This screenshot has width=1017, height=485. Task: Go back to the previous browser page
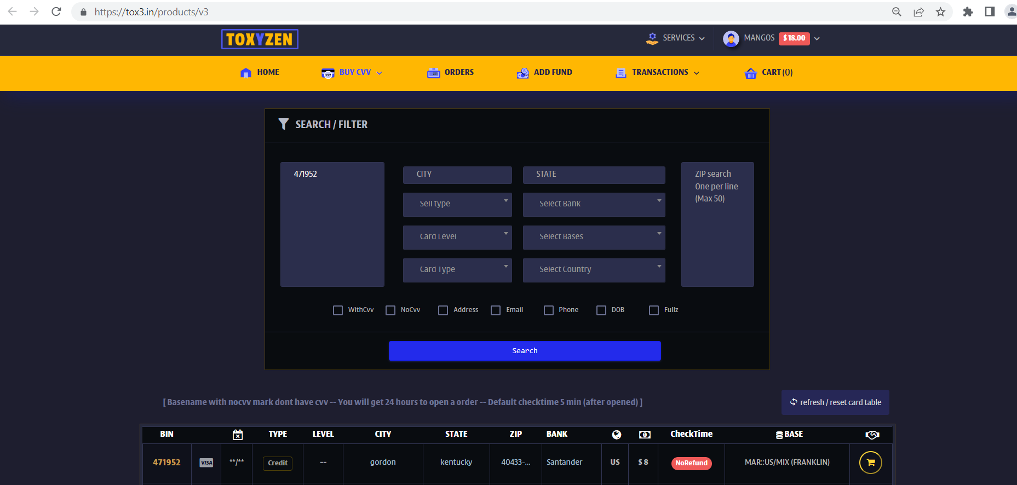pyautogui.click(x=13, y=11)
